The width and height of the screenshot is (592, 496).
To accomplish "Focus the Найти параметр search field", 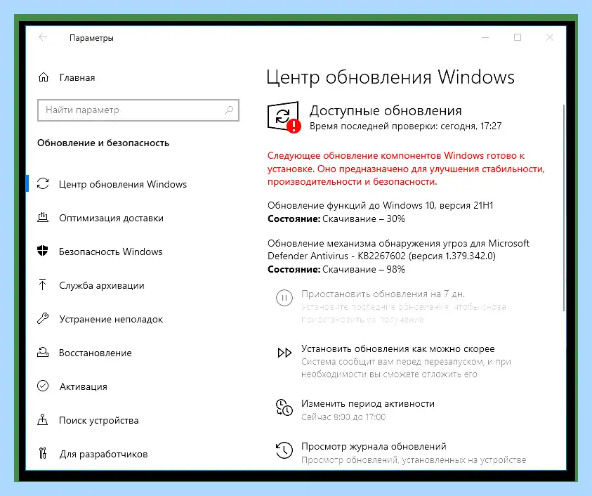I will (138, 110).
